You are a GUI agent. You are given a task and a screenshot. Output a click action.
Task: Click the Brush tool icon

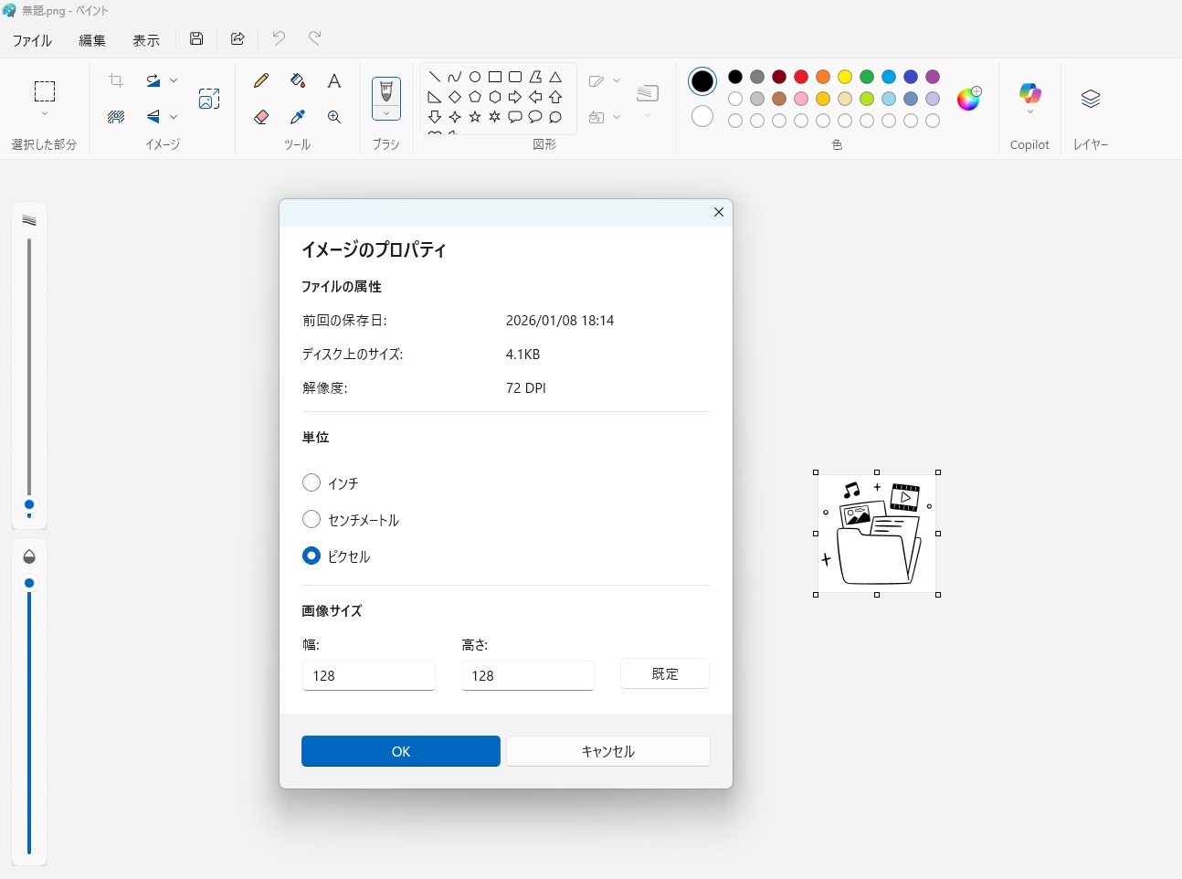pos(386,91)
